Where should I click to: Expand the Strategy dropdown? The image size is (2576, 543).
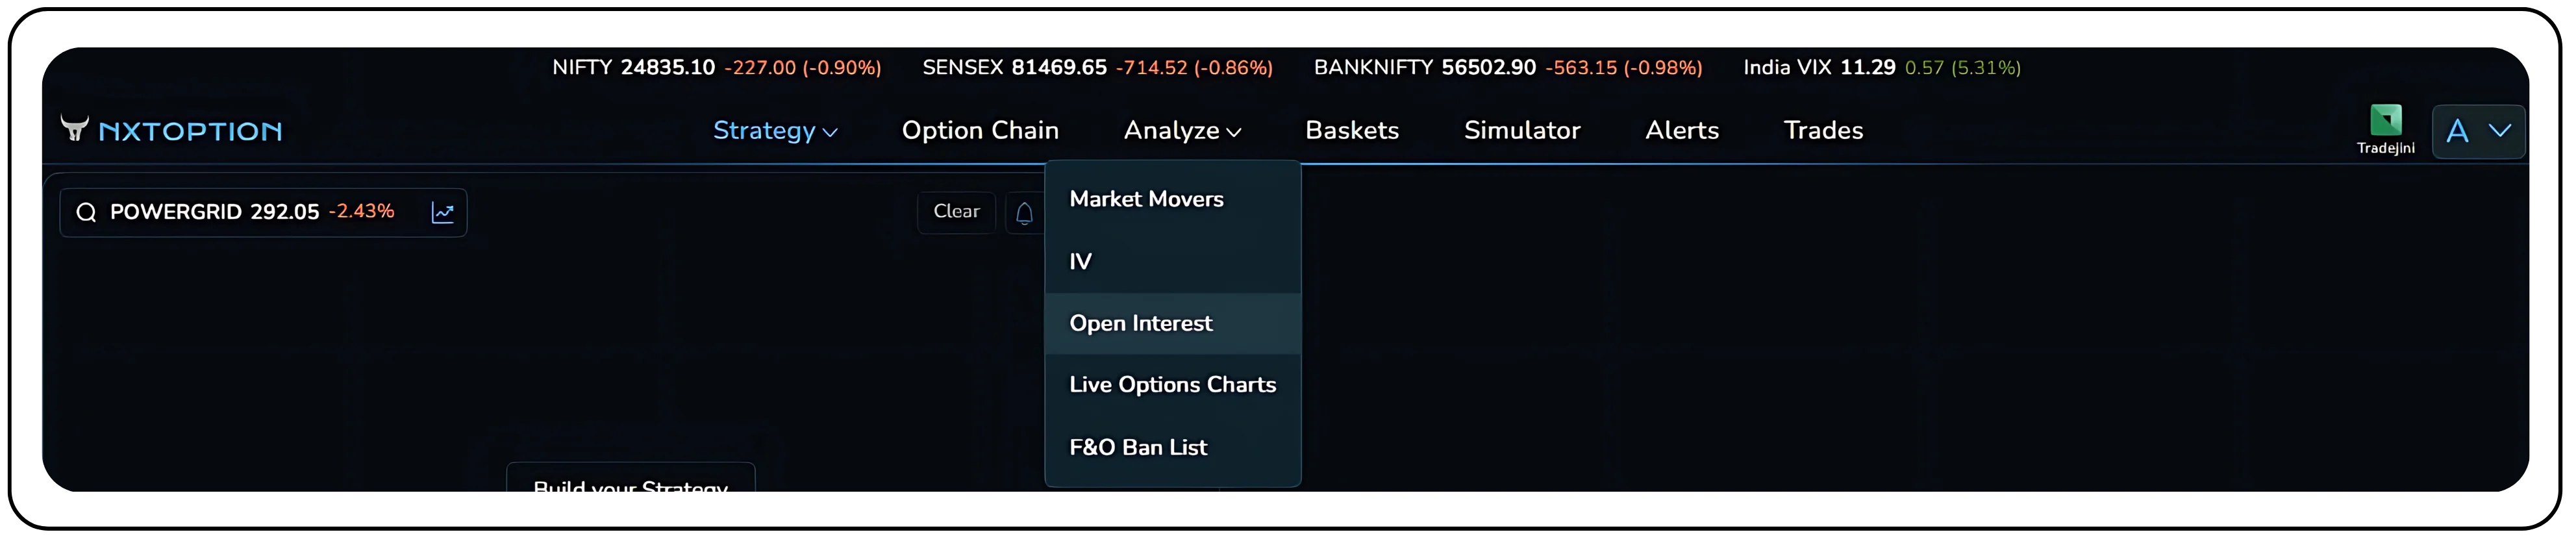776,131
